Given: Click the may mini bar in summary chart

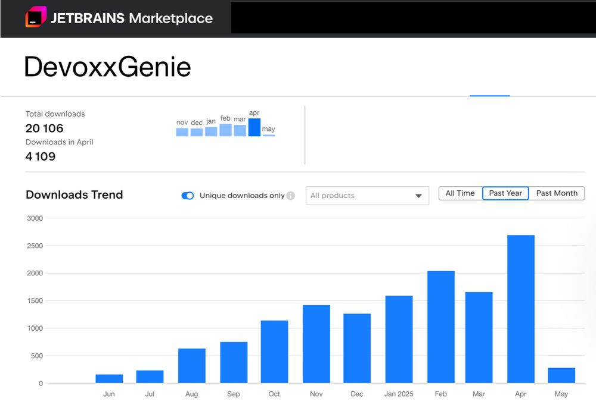Looking at the screenshot, I should tap(269, 135).
